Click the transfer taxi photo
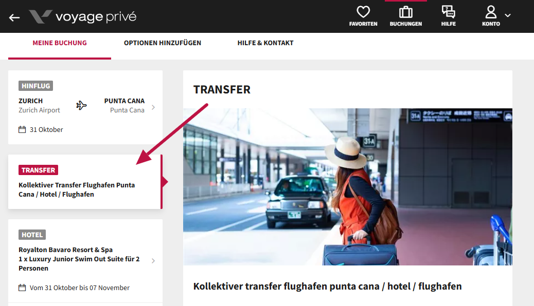Screen dimensions: 534x306 pos(347,187)
